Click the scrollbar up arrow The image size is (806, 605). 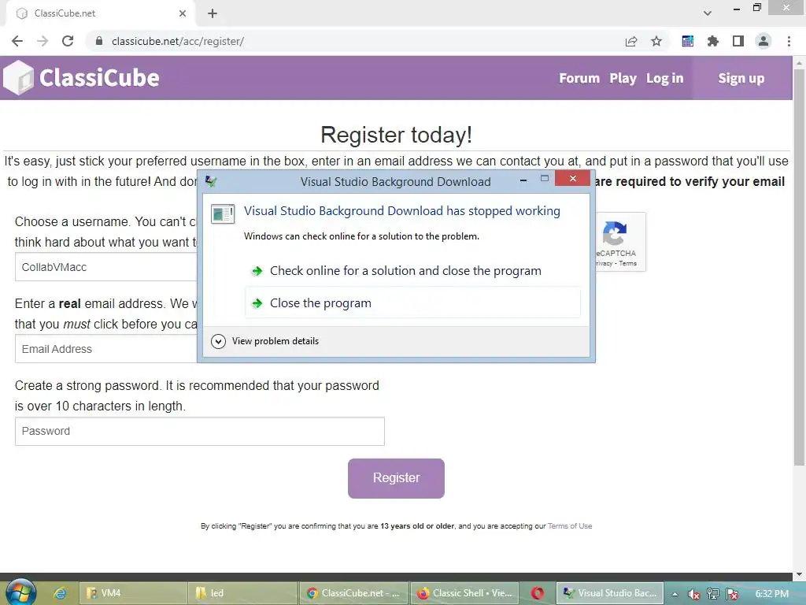[x=799, y=62]
